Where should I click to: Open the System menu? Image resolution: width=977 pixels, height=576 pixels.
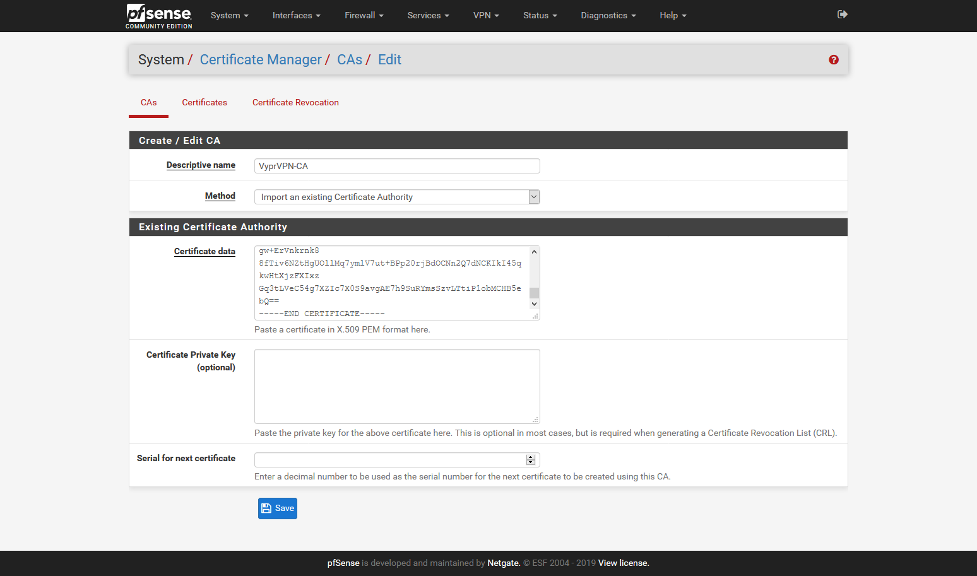point(230,15)
